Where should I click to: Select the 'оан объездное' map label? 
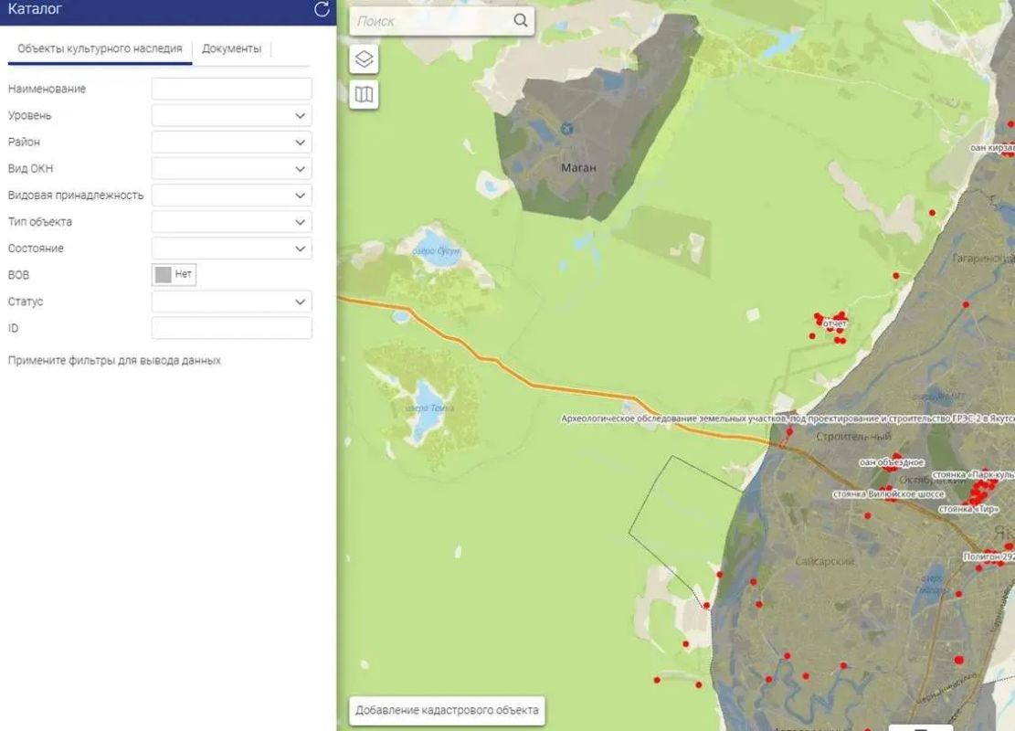click(x=892, y=462)
